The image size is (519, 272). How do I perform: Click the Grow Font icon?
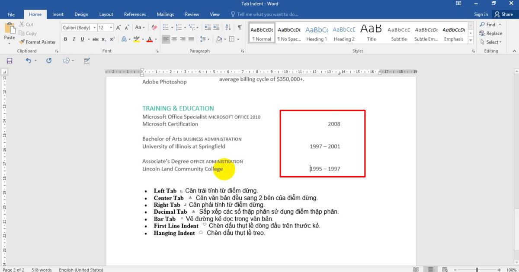coord(119,28)
